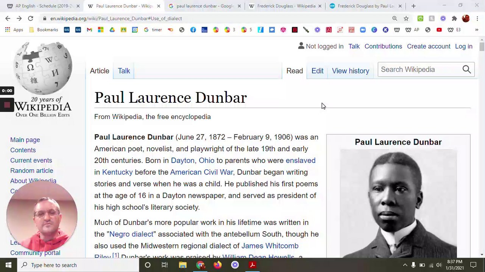Image resolution: width=485 pixels, height=272 pixels.
Task: Click Create account
Action: click(429, 46)
